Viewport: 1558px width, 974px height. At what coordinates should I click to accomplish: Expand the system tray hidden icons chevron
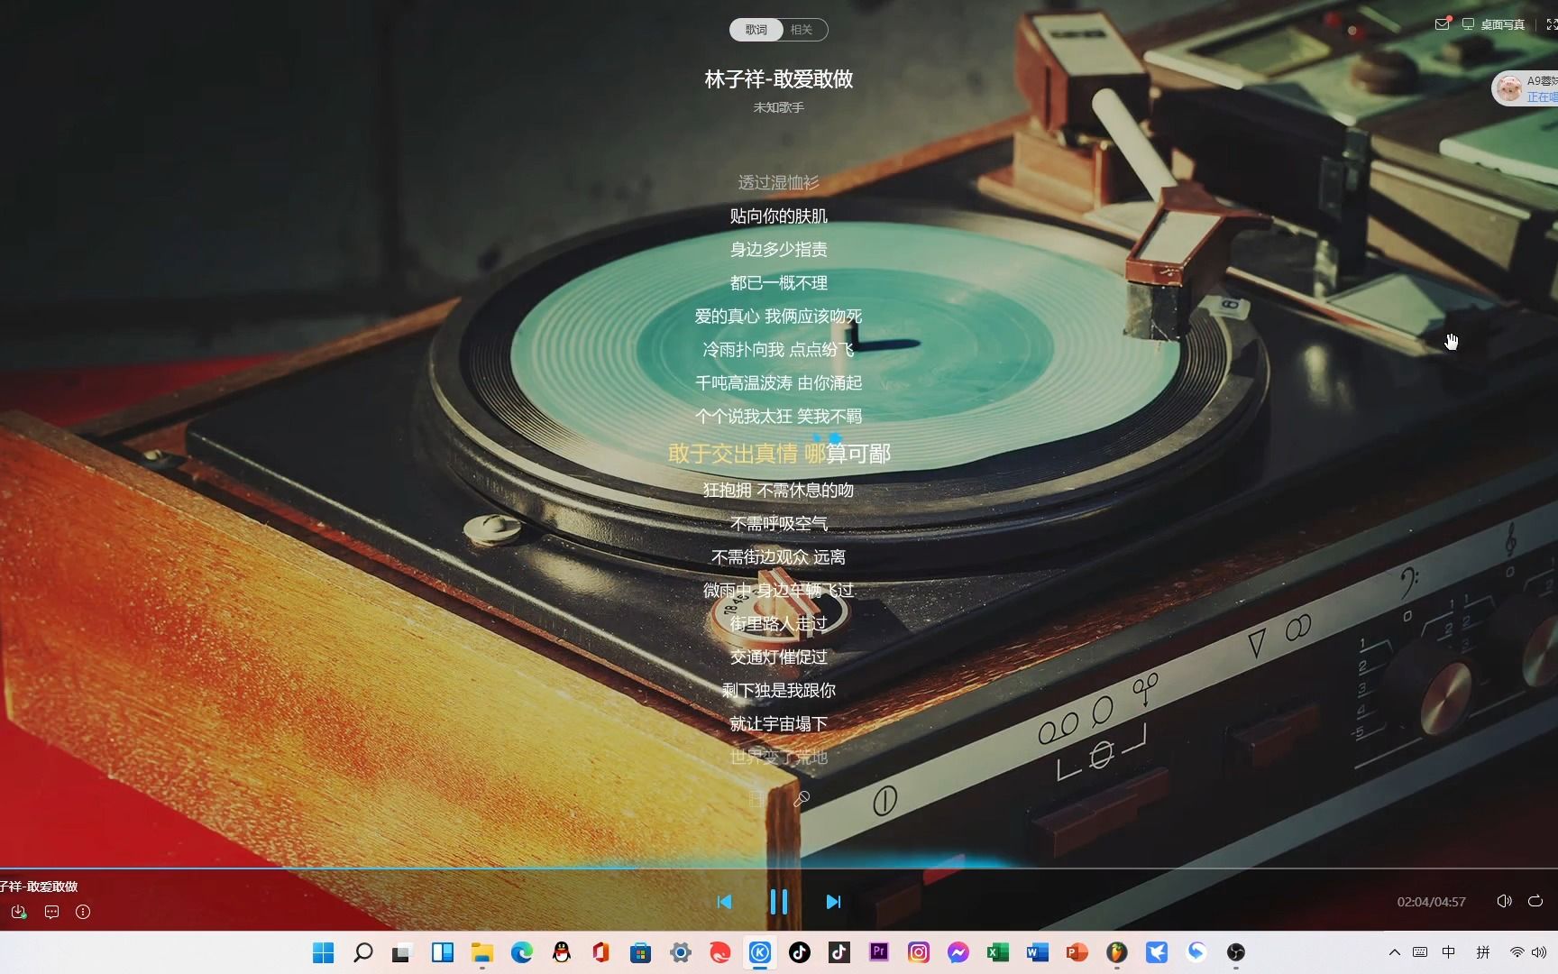click(1394, 952)
